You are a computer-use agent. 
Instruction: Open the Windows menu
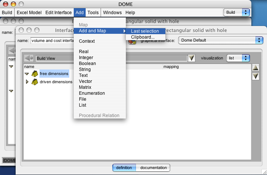pos(112,13)
